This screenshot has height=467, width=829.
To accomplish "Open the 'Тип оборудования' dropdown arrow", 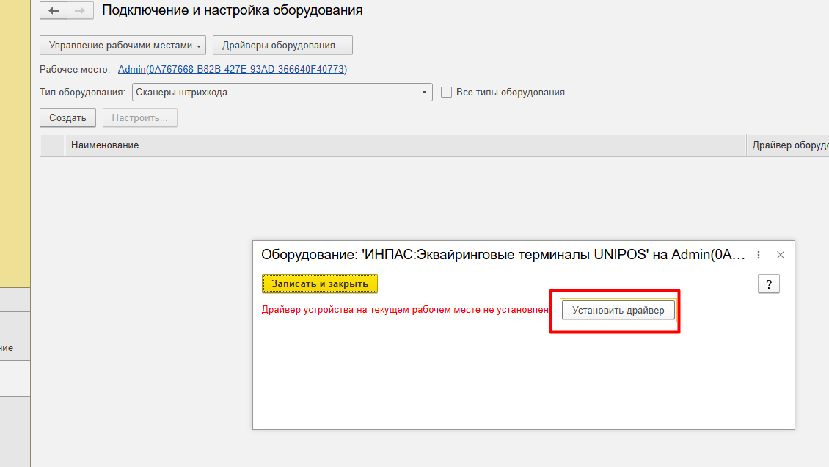I will point(425,93).
